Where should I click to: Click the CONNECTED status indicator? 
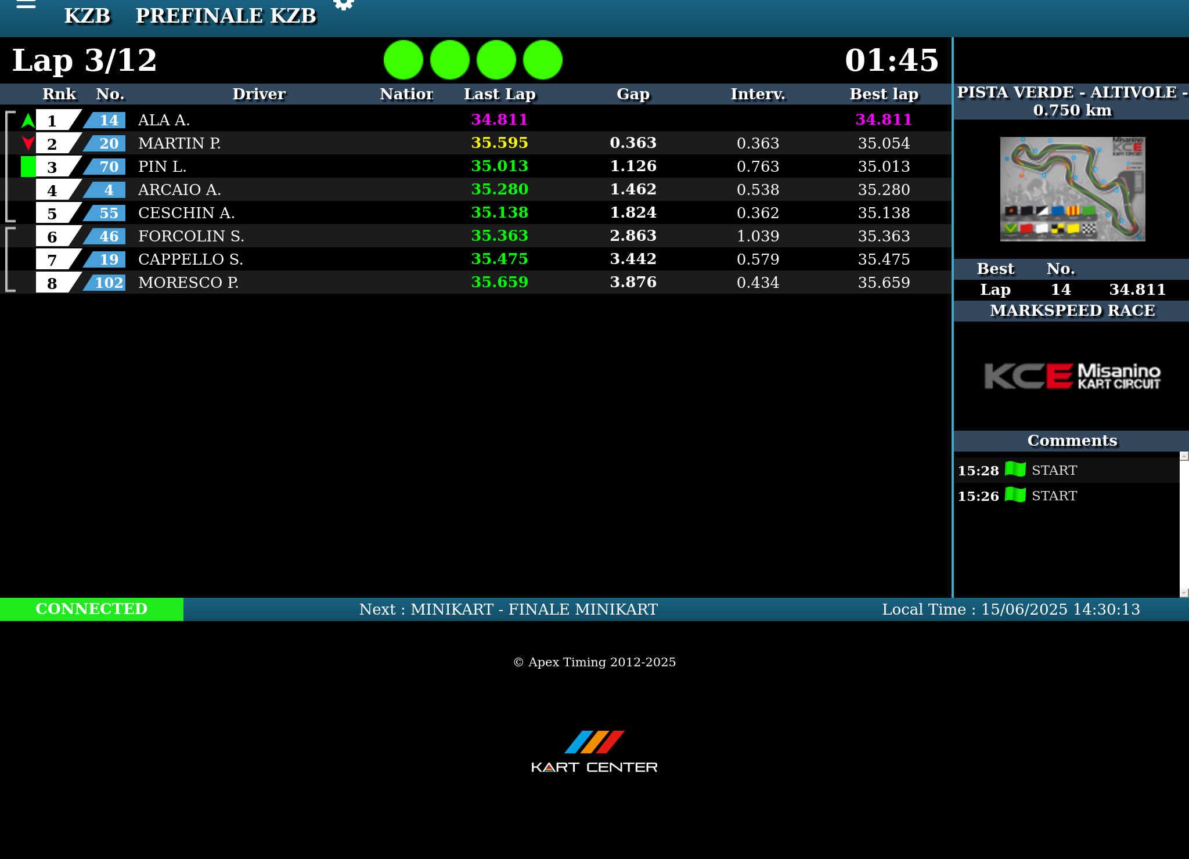(x=92, y=609)
